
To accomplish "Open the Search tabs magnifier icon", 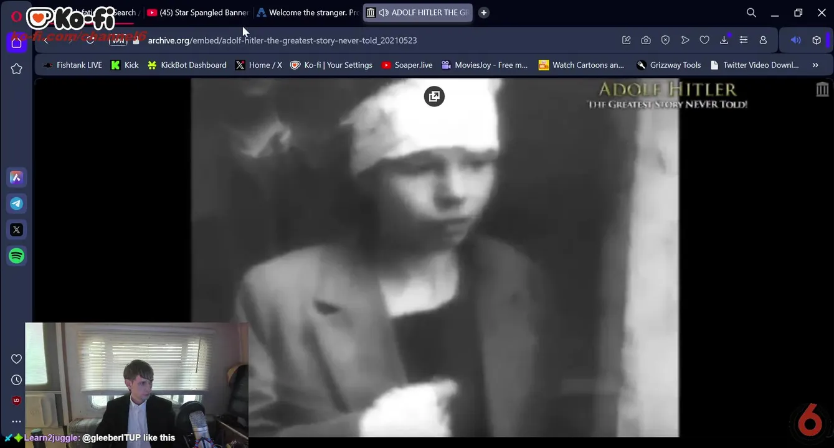I will [x=751, y=12].
